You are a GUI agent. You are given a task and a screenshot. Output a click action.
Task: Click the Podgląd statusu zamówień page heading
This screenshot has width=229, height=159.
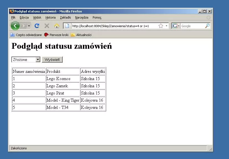pos(62,46)
